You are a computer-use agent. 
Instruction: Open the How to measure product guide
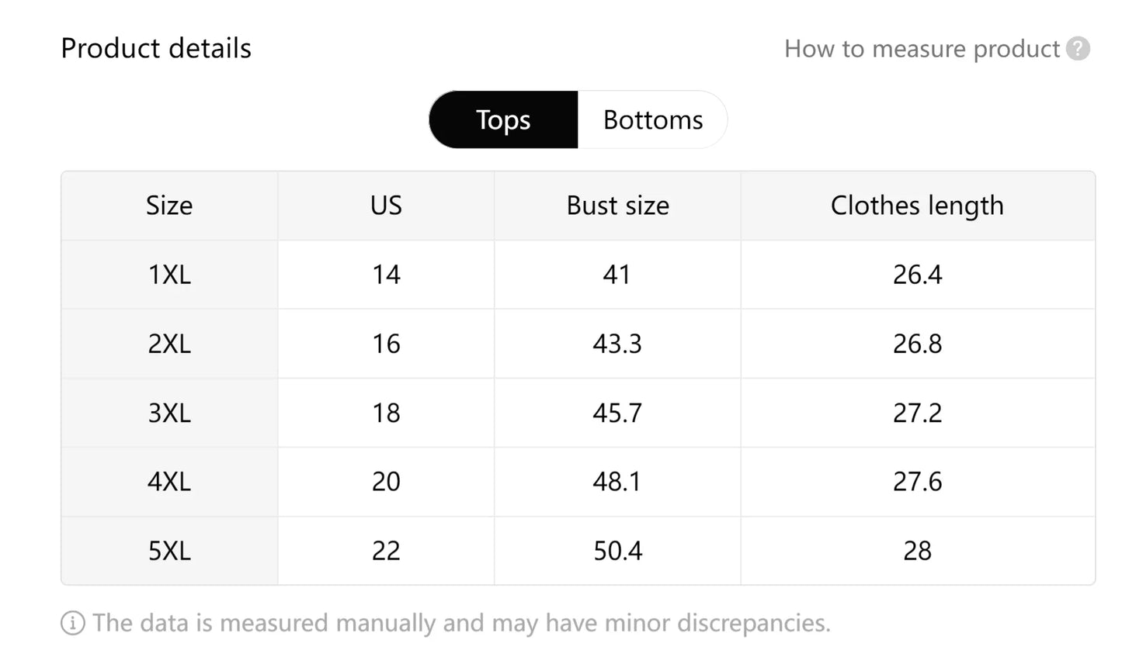[921, 49]
